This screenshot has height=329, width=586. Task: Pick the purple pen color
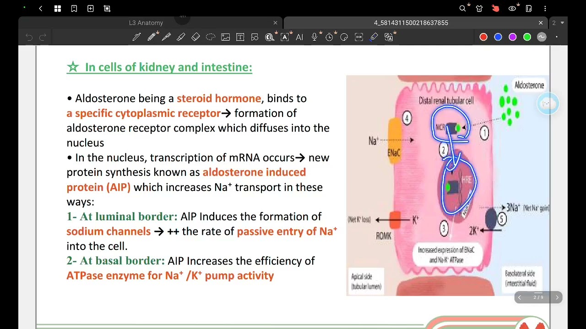(513, 37)
